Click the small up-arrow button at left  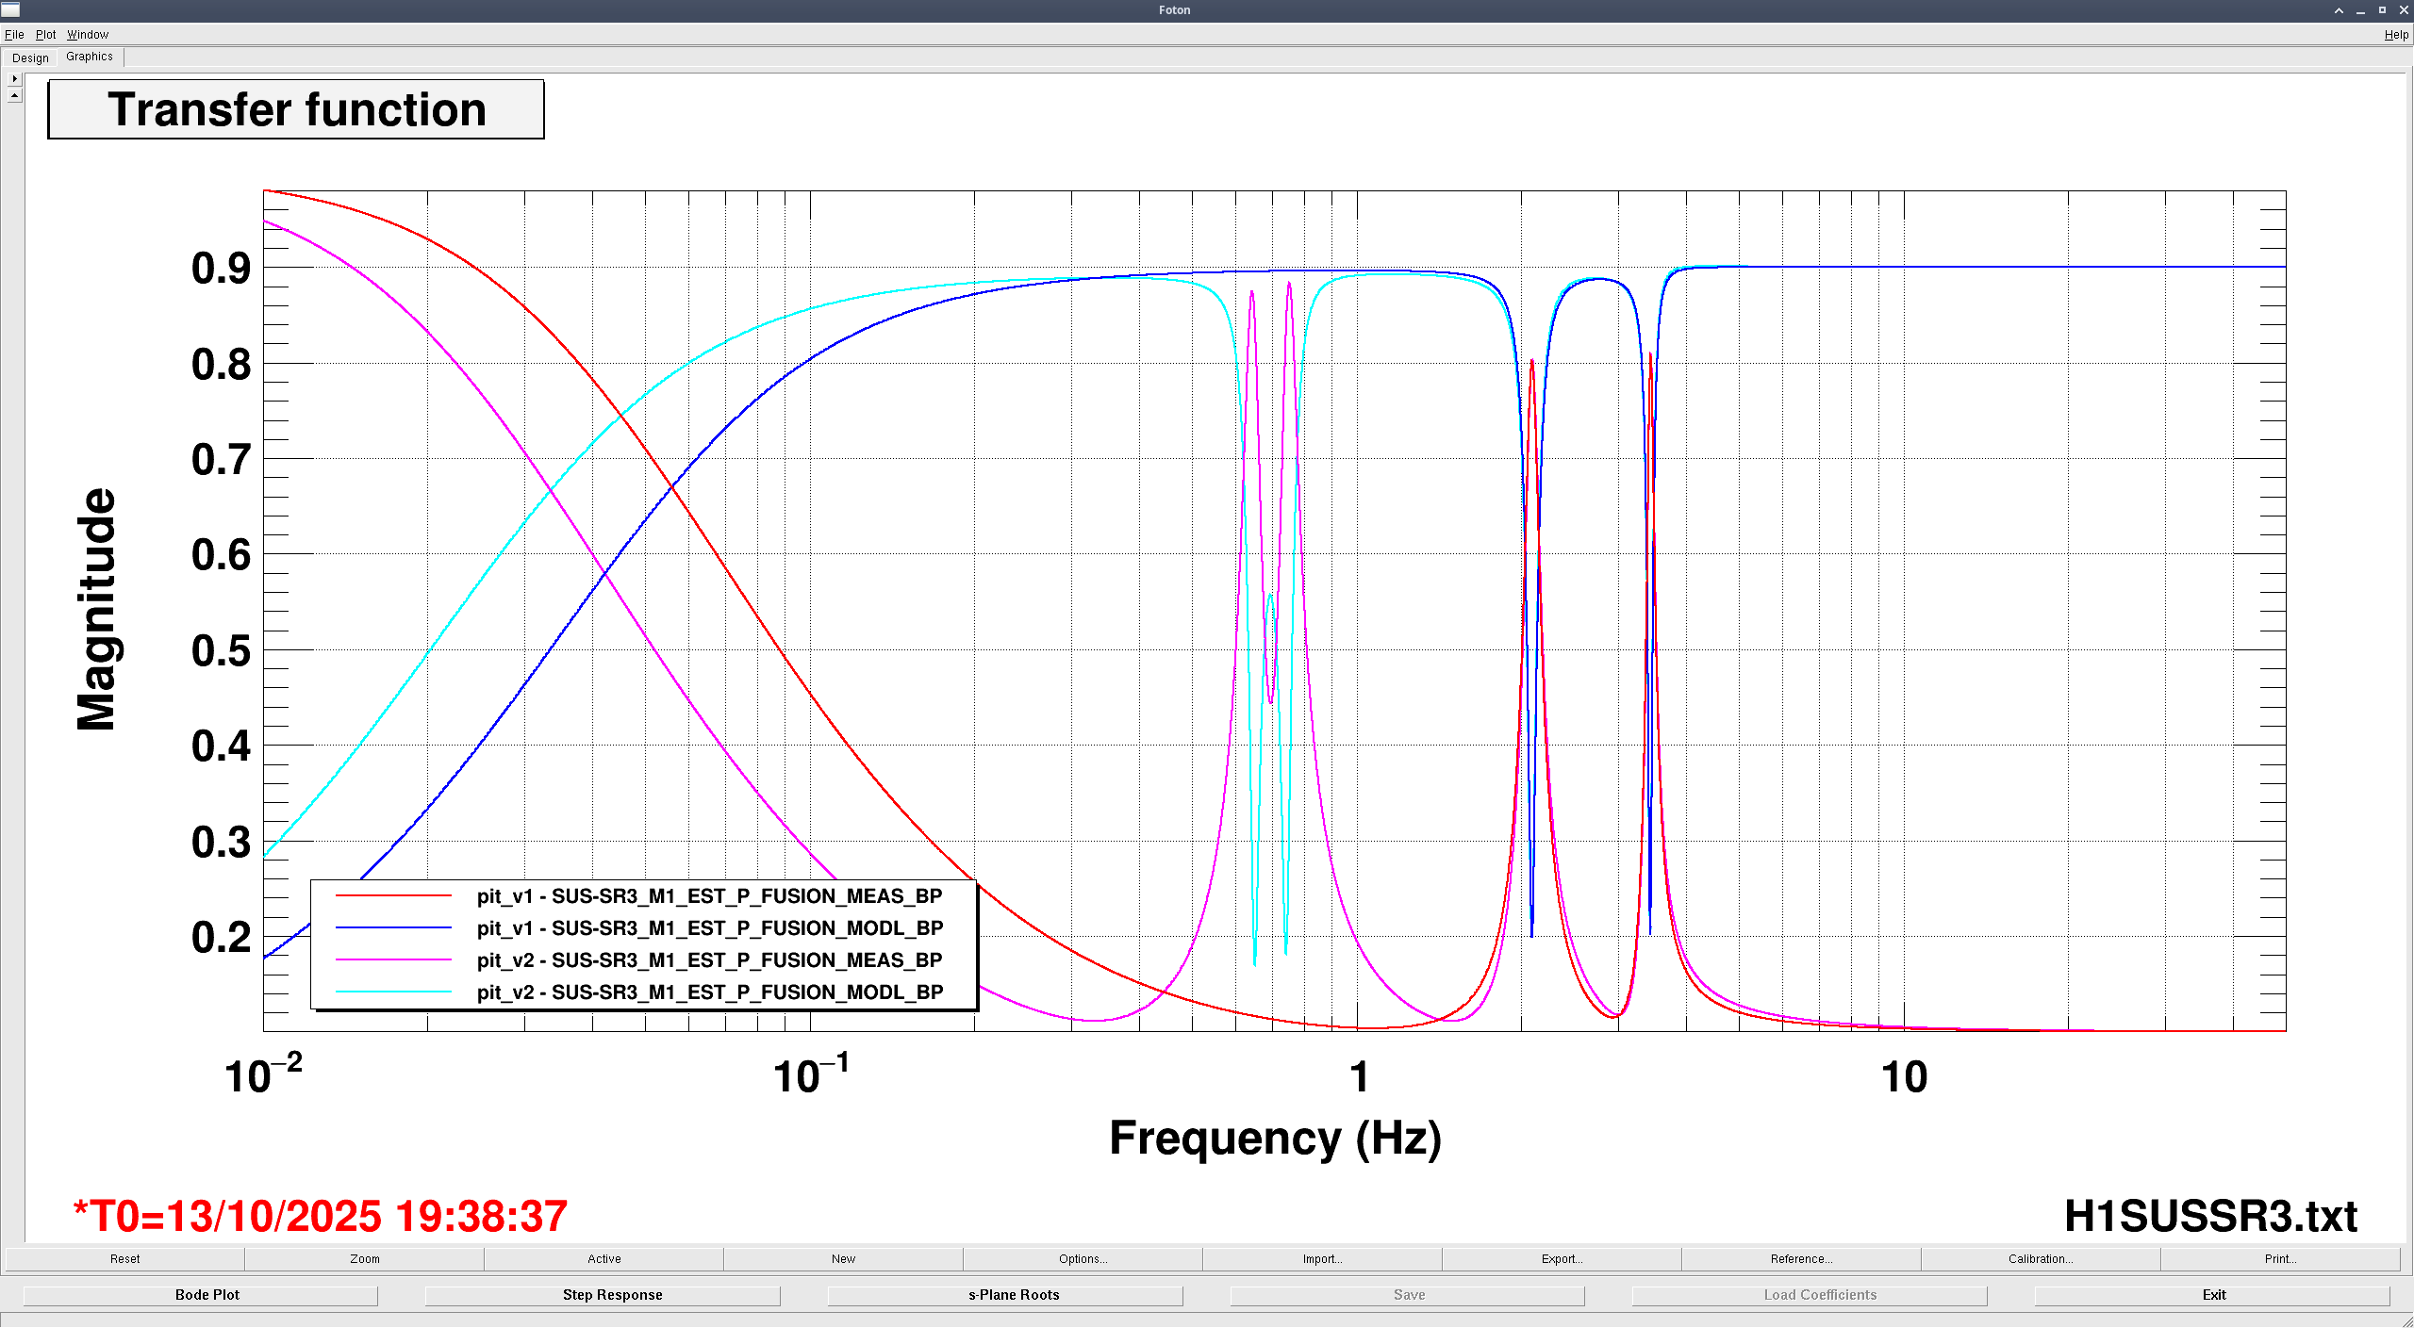pyautogui.click(x=14, y=95)
